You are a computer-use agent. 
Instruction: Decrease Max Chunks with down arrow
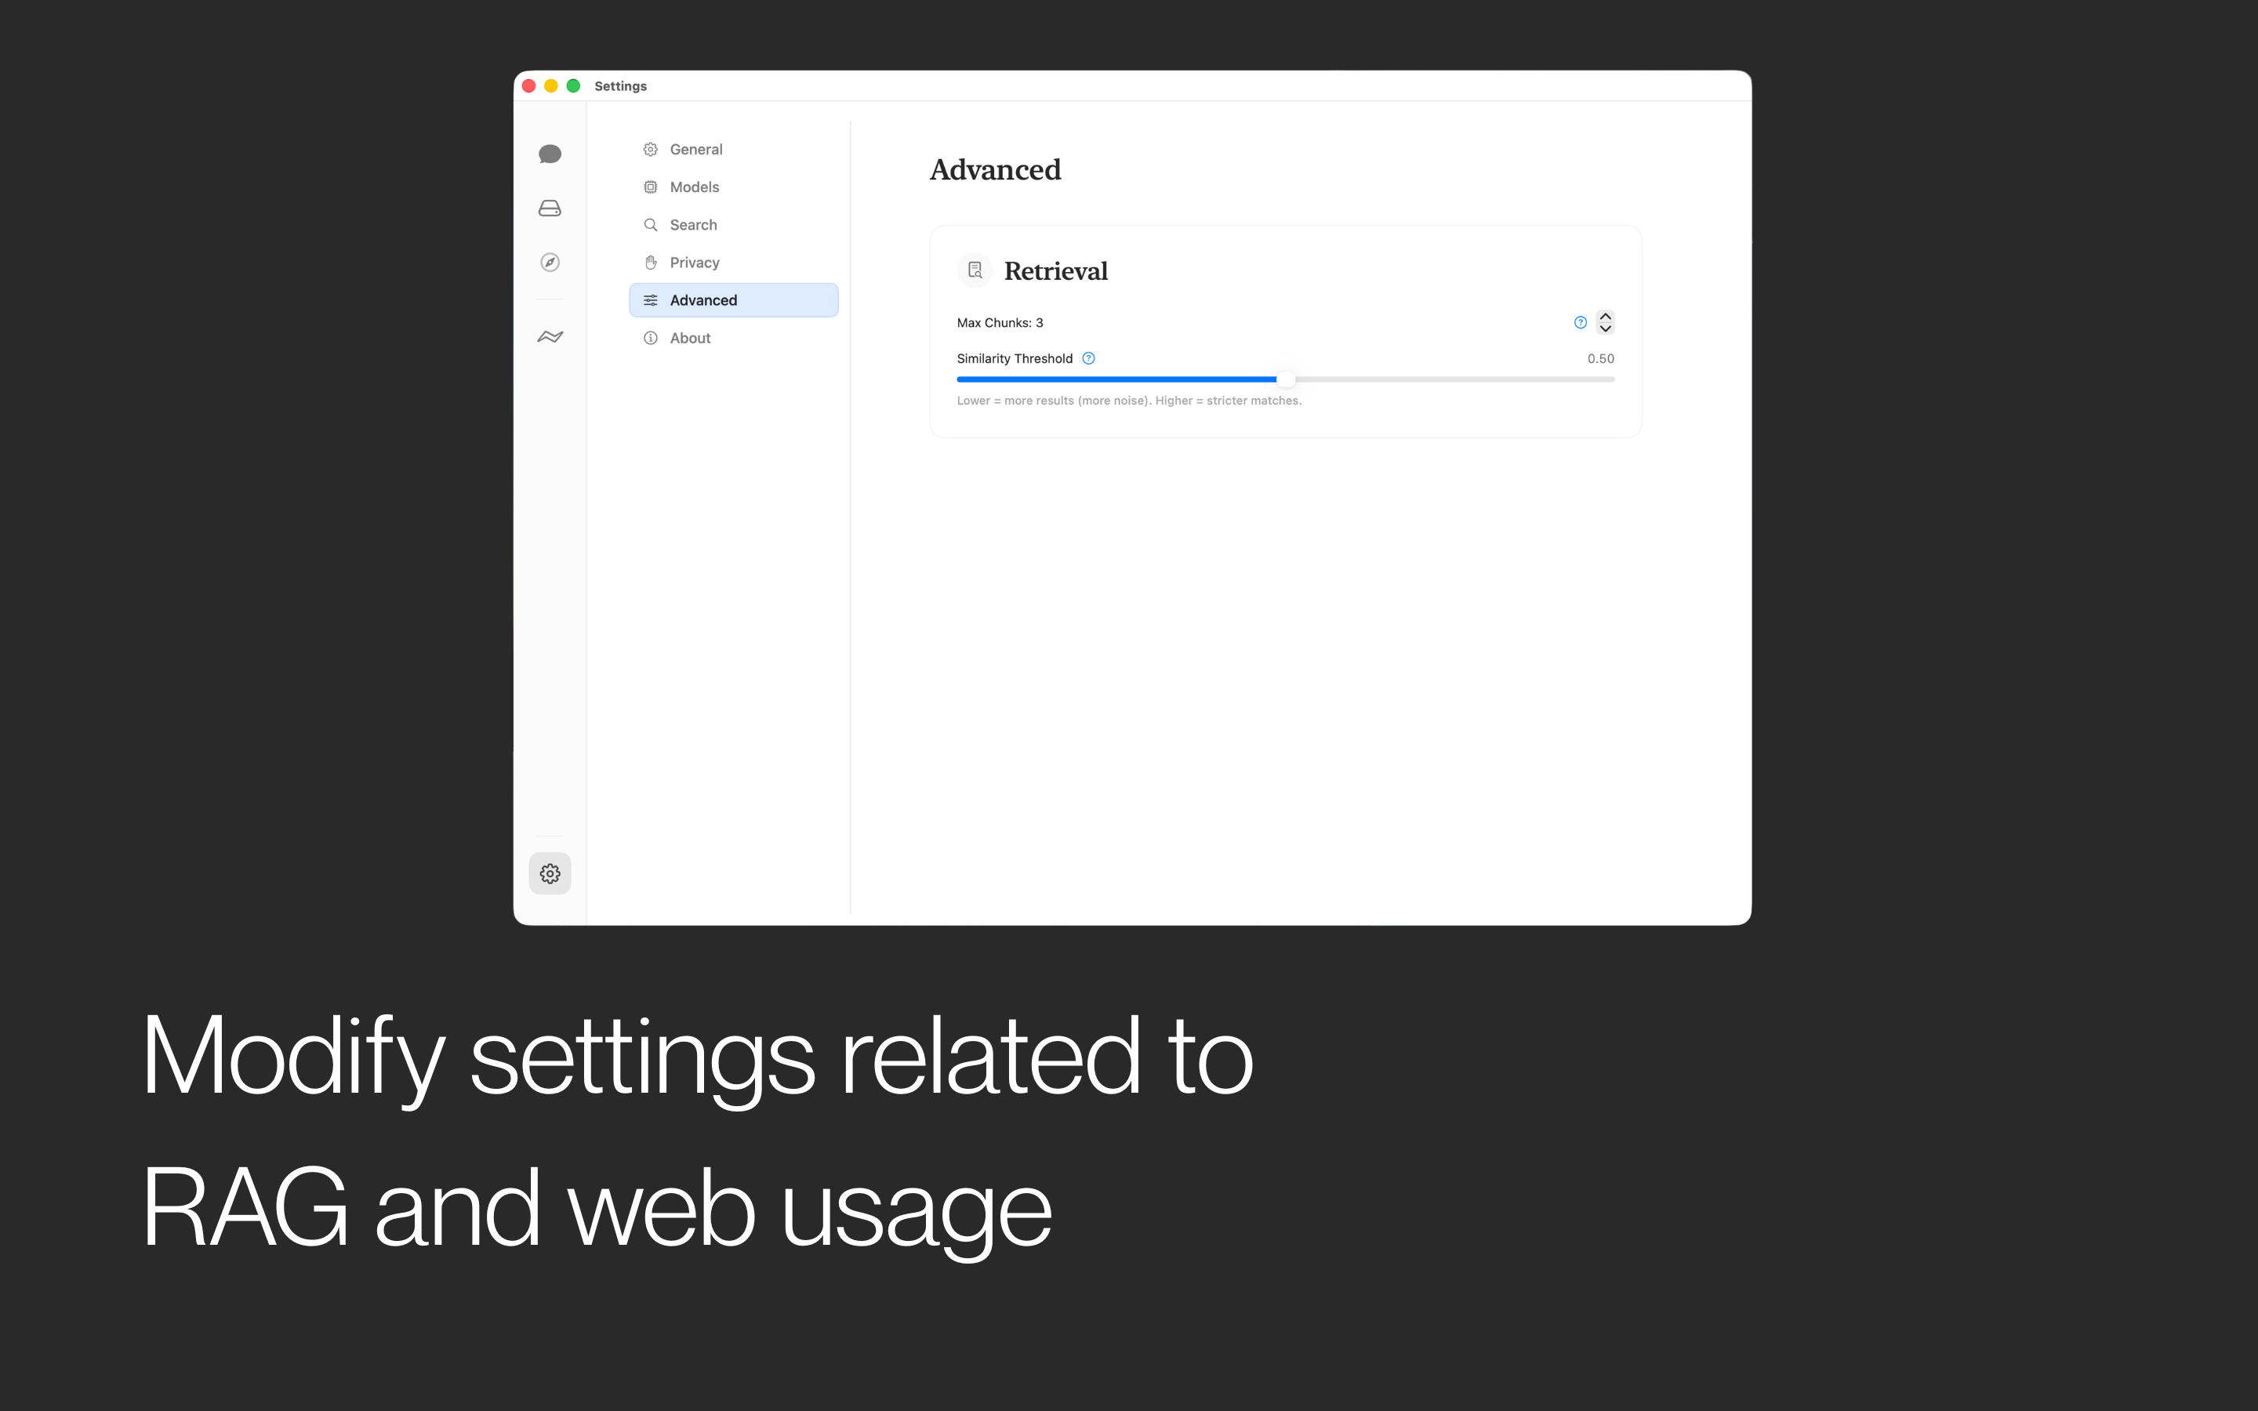(1605, 328)
